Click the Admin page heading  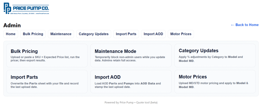pyautogui.click(x=12, y=25)
